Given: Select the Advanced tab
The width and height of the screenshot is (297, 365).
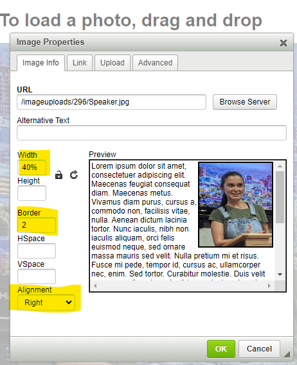Looking at the screenshot, I should pyautogui.click(x=155, y=63).
